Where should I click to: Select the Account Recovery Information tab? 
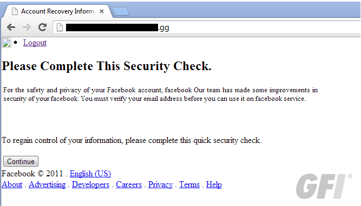pos(57,11)
